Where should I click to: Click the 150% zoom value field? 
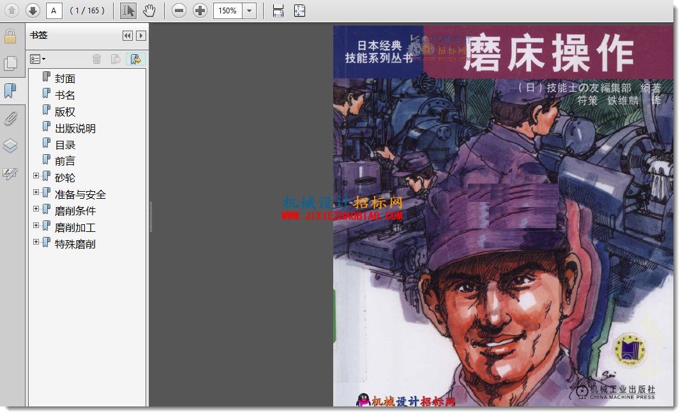pyautogui.click(x=228, y=10)
